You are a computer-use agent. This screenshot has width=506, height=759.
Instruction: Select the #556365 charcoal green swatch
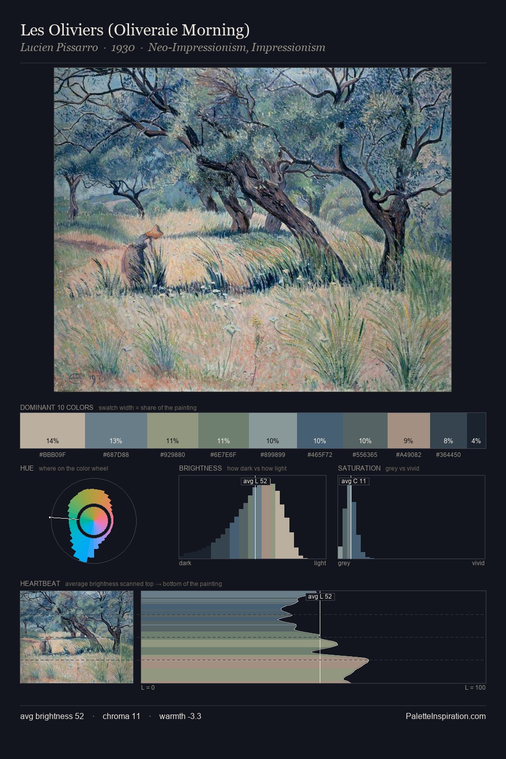[x=365, y=431]
